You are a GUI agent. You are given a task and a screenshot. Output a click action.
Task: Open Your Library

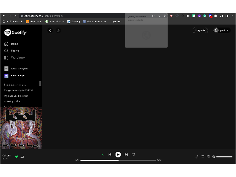14,58
